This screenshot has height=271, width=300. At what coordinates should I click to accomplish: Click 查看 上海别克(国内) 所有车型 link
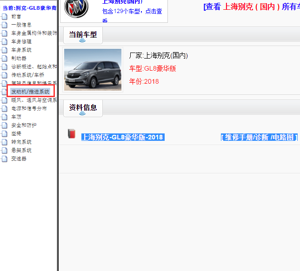tap(252, 7)
